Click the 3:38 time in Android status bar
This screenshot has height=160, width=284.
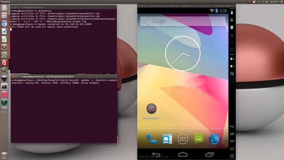(x=223, y=11)
